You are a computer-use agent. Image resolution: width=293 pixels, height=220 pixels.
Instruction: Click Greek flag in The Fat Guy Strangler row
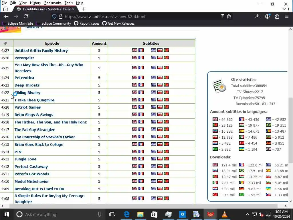[154, 129]
